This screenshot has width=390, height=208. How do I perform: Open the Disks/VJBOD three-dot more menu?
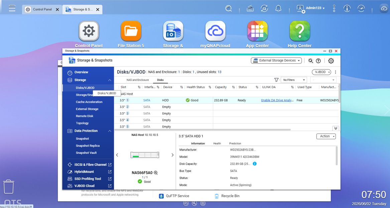(x=335, y=72)
